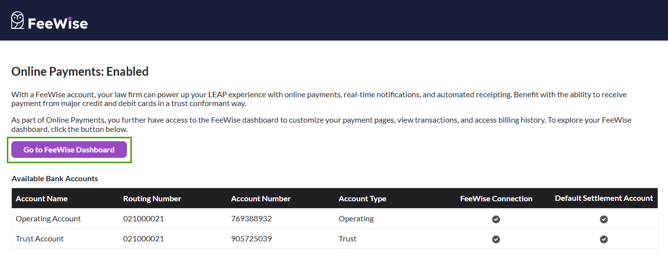Click the FeeWise Connection checkmark for Operating Account

point(496,219)
